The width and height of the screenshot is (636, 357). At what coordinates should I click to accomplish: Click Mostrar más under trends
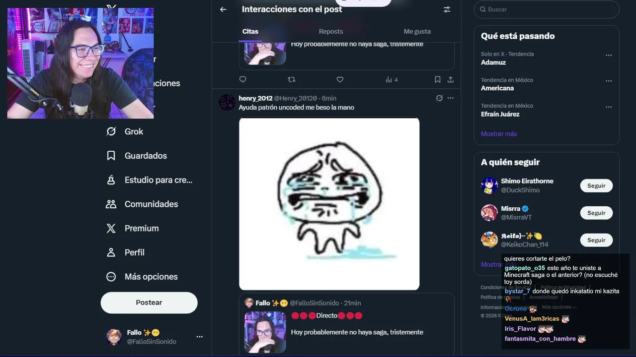[x=499, y=134]
